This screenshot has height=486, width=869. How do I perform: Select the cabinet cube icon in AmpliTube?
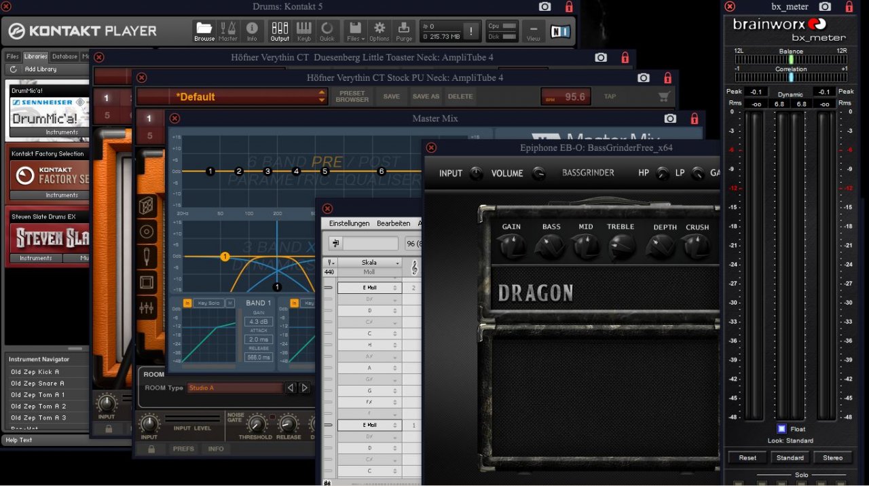tap(147, 206)
